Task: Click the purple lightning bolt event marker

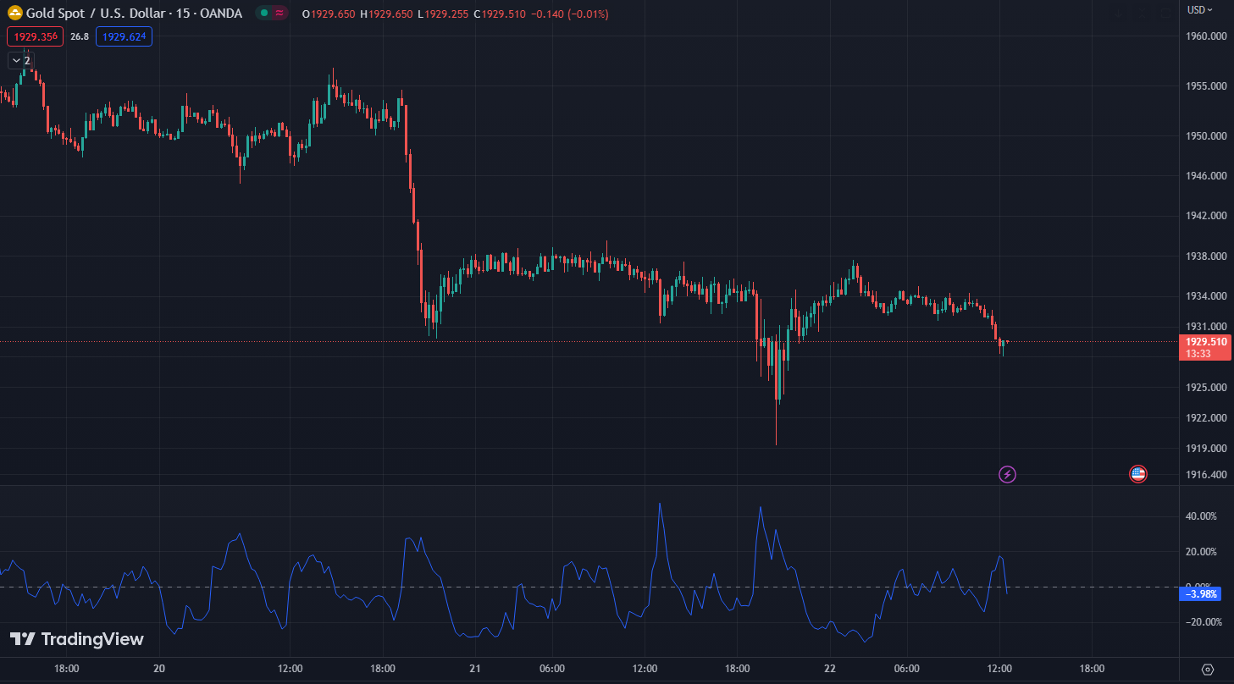Action: point(1007,474)
